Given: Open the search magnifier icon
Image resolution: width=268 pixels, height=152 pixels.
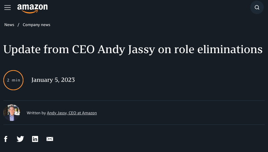Looking at the screenshot, I should tap(257, 8).
